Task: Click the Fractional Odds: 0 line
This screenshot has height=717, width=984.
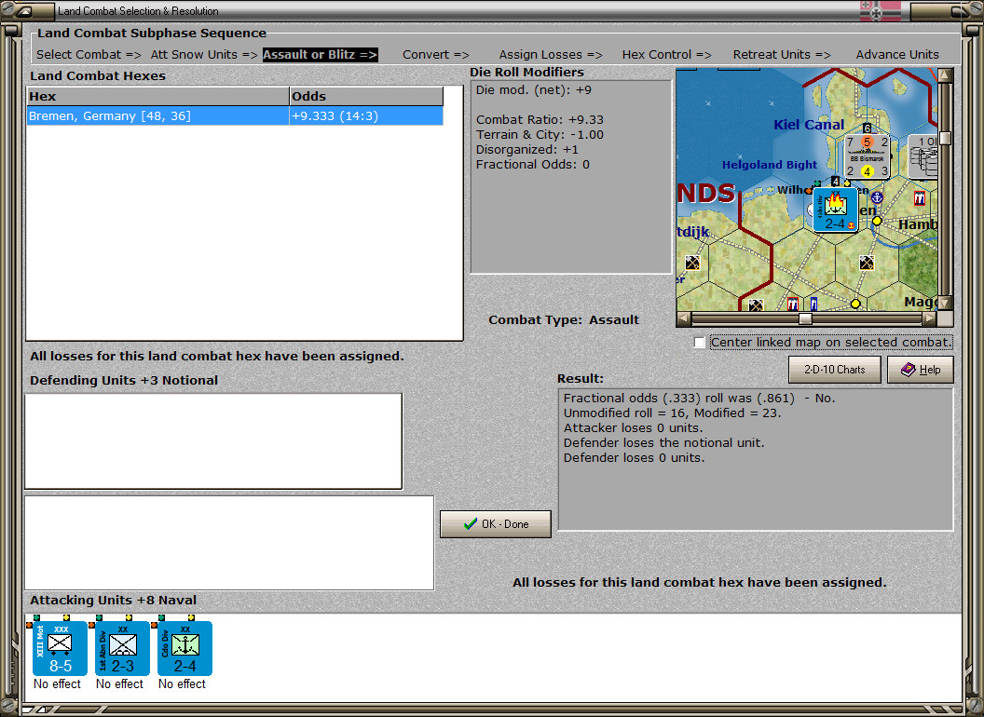Action: click(x=533, y=165)
